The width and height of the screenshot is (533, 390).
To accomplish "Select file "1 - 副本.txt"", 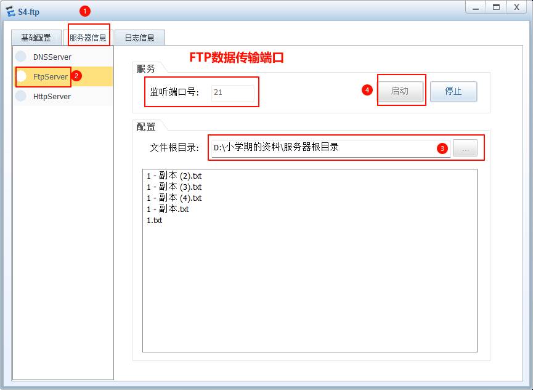I will tap(168, 209).
